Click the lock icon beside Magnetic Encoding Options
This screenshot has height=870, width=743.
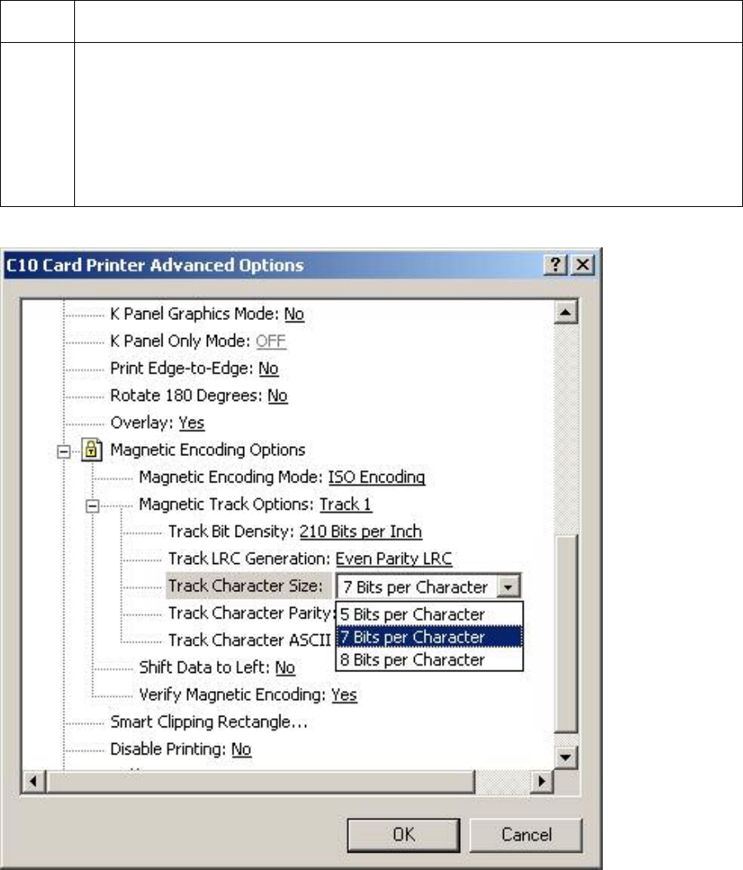pyautogui.click(x=92, y=449)
